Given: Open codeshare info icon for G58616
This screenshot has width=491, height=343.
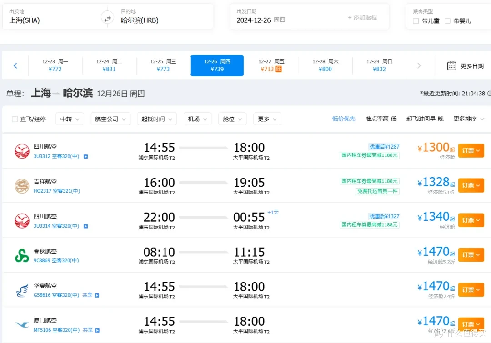Looking at the screenshot, I should coord(97,295).
